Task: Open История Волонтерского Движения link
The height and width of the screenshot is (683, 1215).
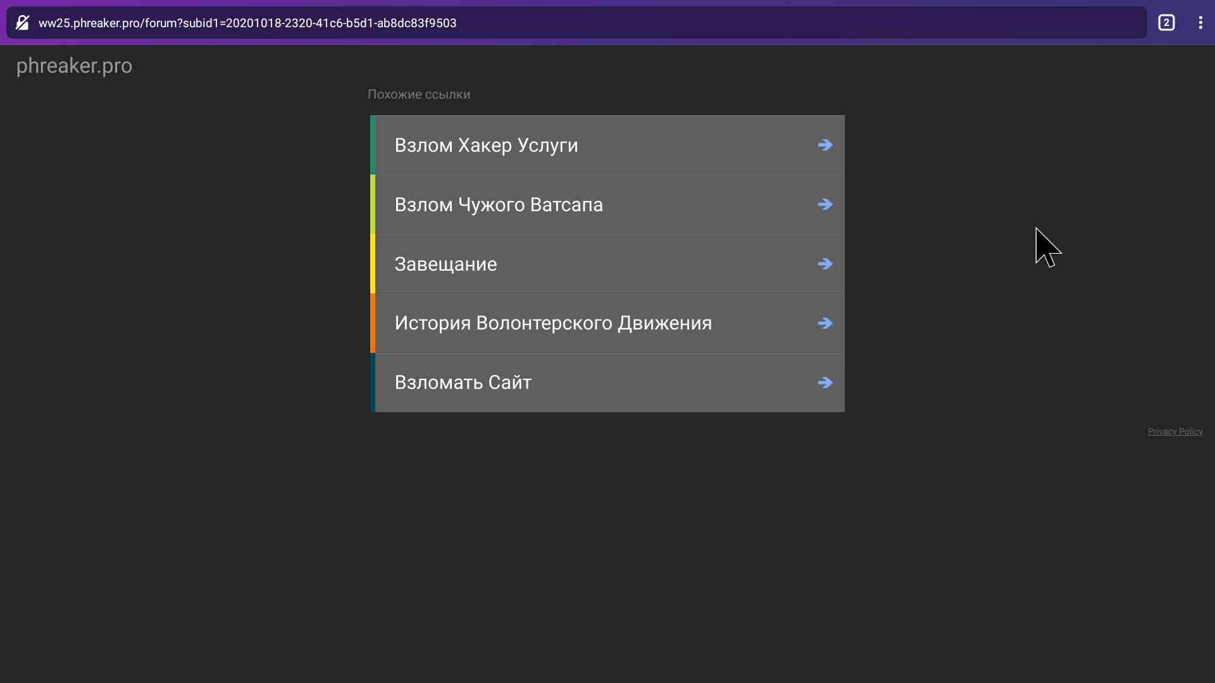Action: pyautogui.click(x=607, y=323)
